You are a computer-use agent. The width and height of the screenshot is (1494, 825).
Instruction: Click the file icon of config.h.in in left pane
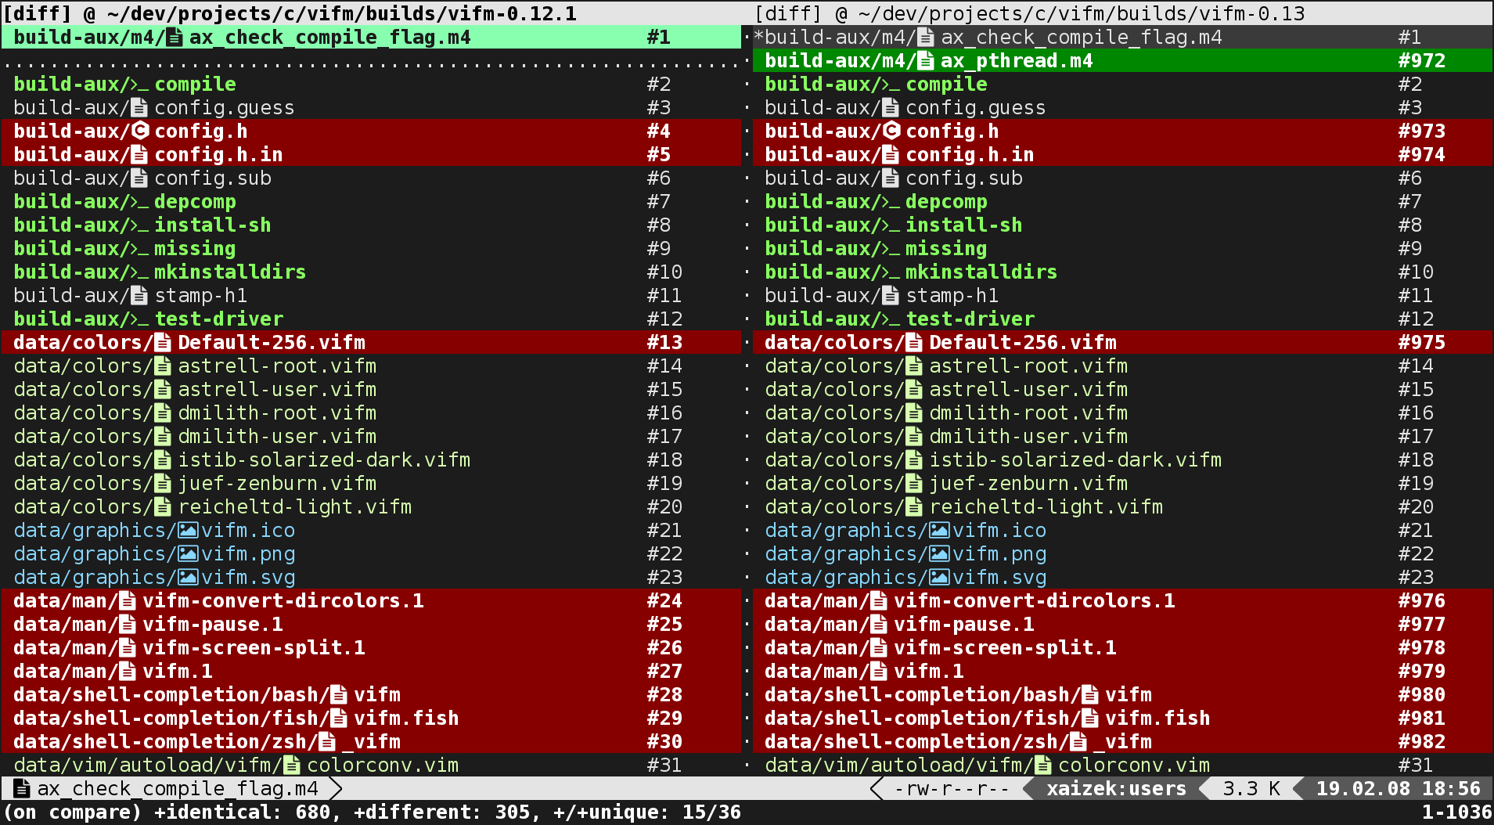click(x=139, y=155)
